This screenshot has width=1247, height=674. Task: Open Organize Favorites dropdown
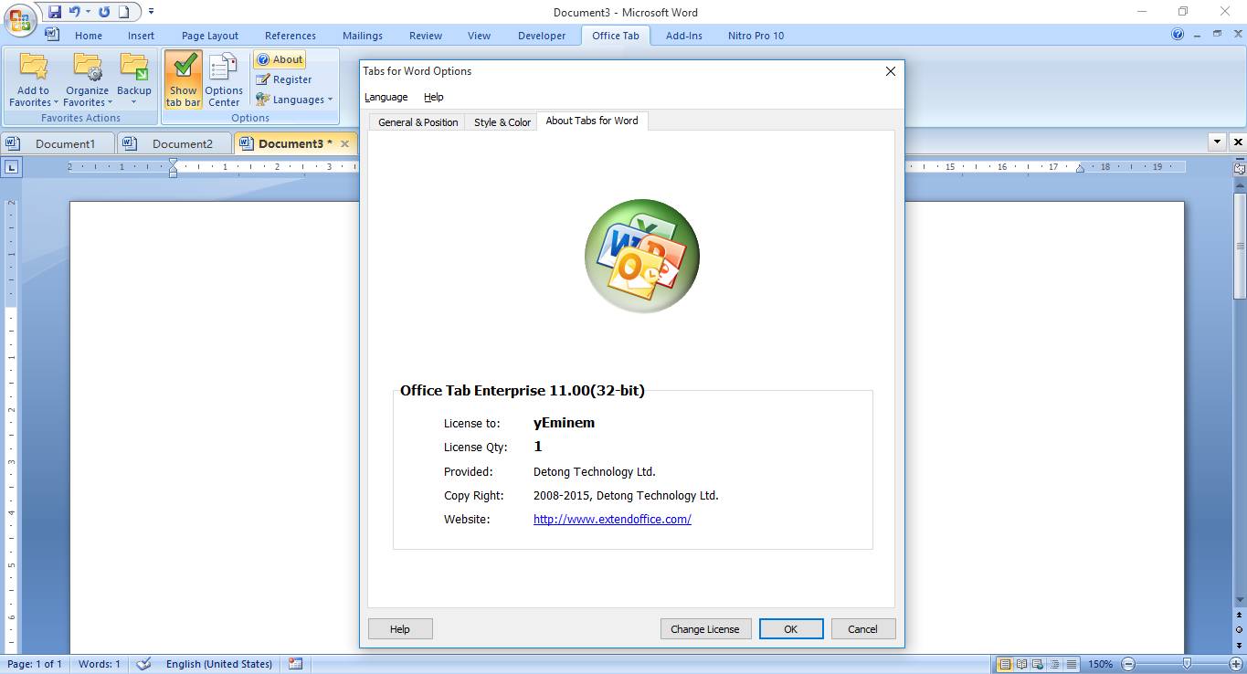click(x=87, y=79)
